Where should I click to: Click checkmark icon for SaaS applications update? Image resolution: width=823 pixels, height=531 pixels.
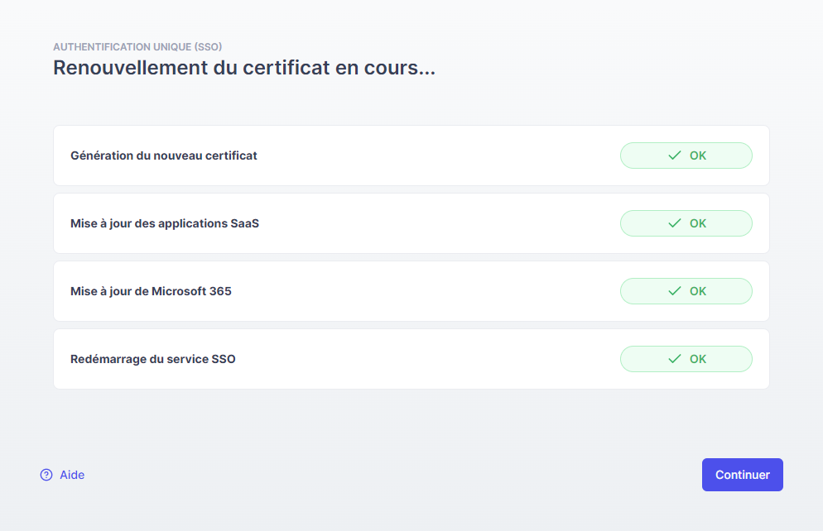pos(675,223)
